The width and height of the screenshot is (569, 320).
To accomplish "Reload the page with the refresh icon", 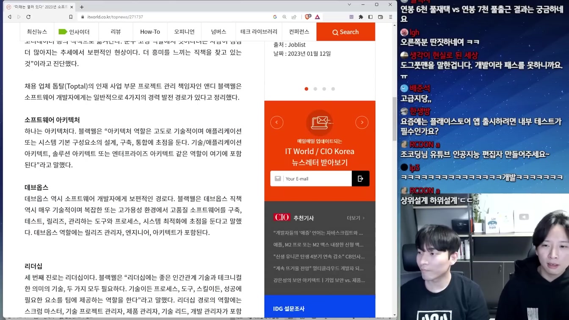I will pyautogui.click(x=28, y=17).
